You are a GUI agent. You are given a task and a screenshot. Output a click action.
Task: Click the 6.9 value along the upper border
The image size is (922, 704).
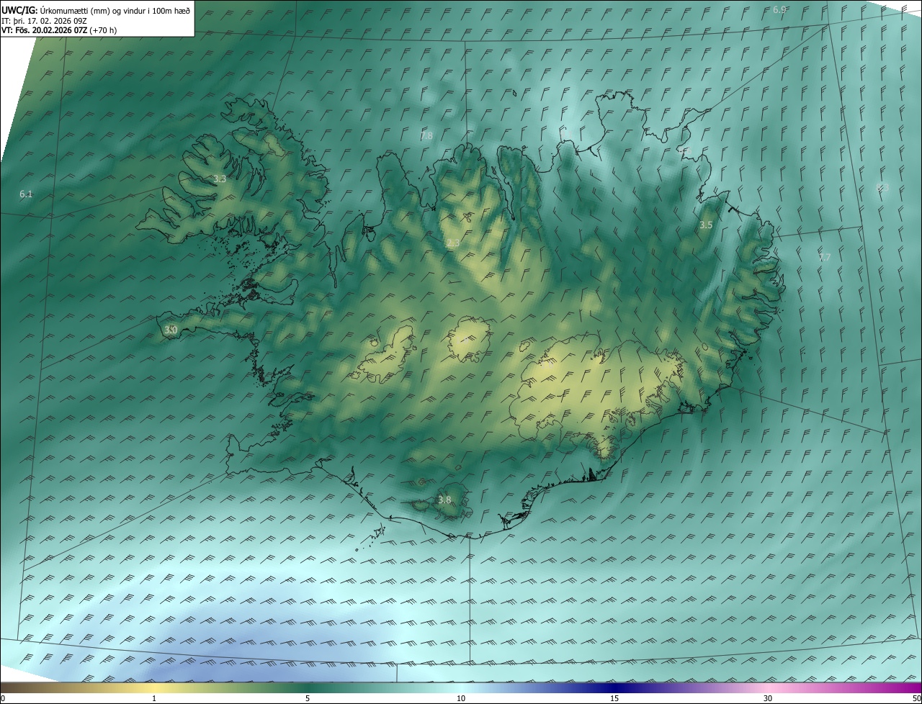(x=779, y=9)
